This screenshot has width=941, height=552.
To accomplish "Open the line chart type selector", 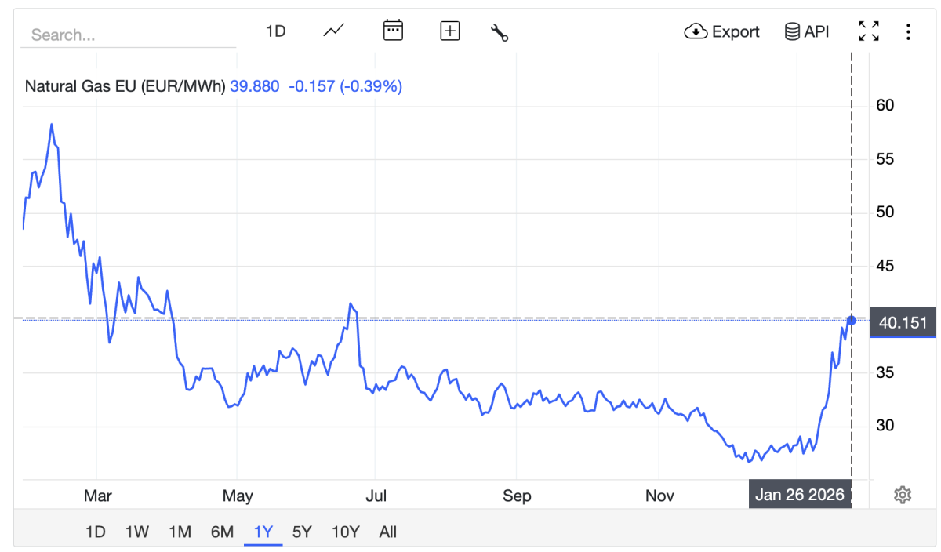I will [333, 31].
